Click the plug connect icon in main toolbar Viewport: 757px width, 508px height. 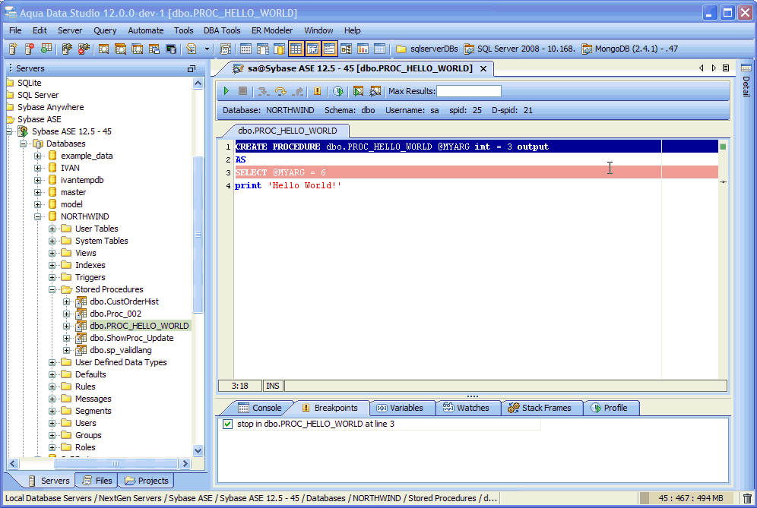[67, 49]
